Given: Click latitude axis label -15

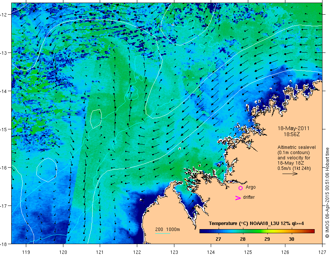Looking at the screenshot, I should [x=4, y=129].
